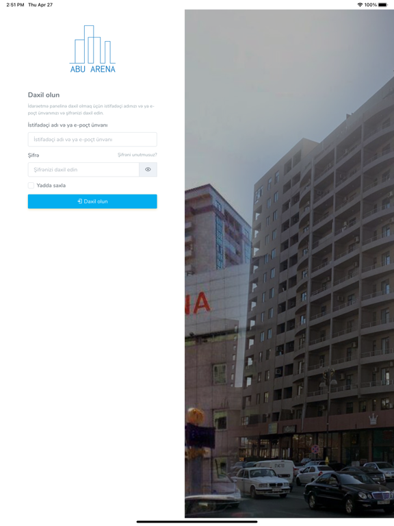Enable the Yadda saxla checkbox
Image resolution: width=394 pixels, height=526 pixels.
click(x=31, y=186)
